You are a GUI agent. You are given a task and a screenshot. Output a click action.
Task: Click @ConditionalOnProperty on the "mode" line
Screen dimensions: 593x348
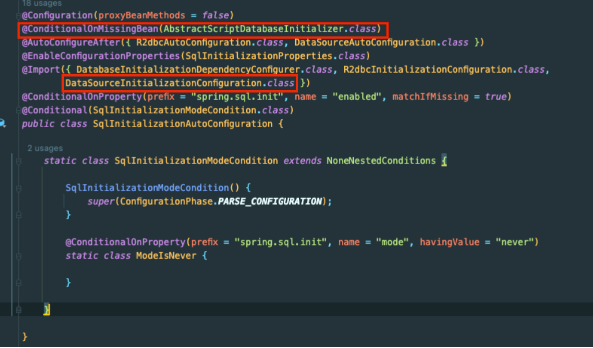126,242
